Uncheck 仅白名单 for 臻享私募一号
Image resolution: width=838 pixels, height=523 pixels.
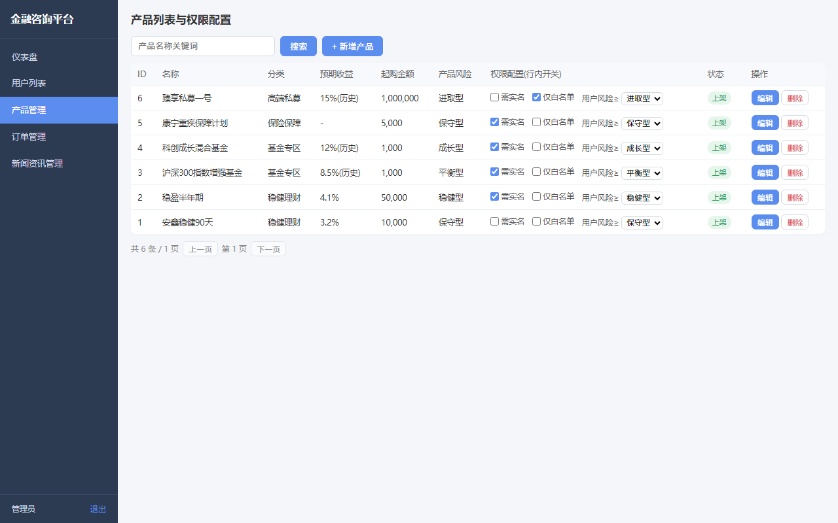537,97
